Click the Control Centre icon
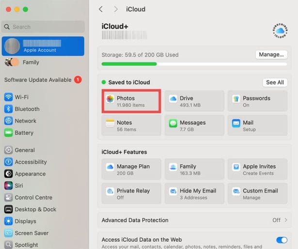Viewport: 298px width, 249px height. click(8, 198)
